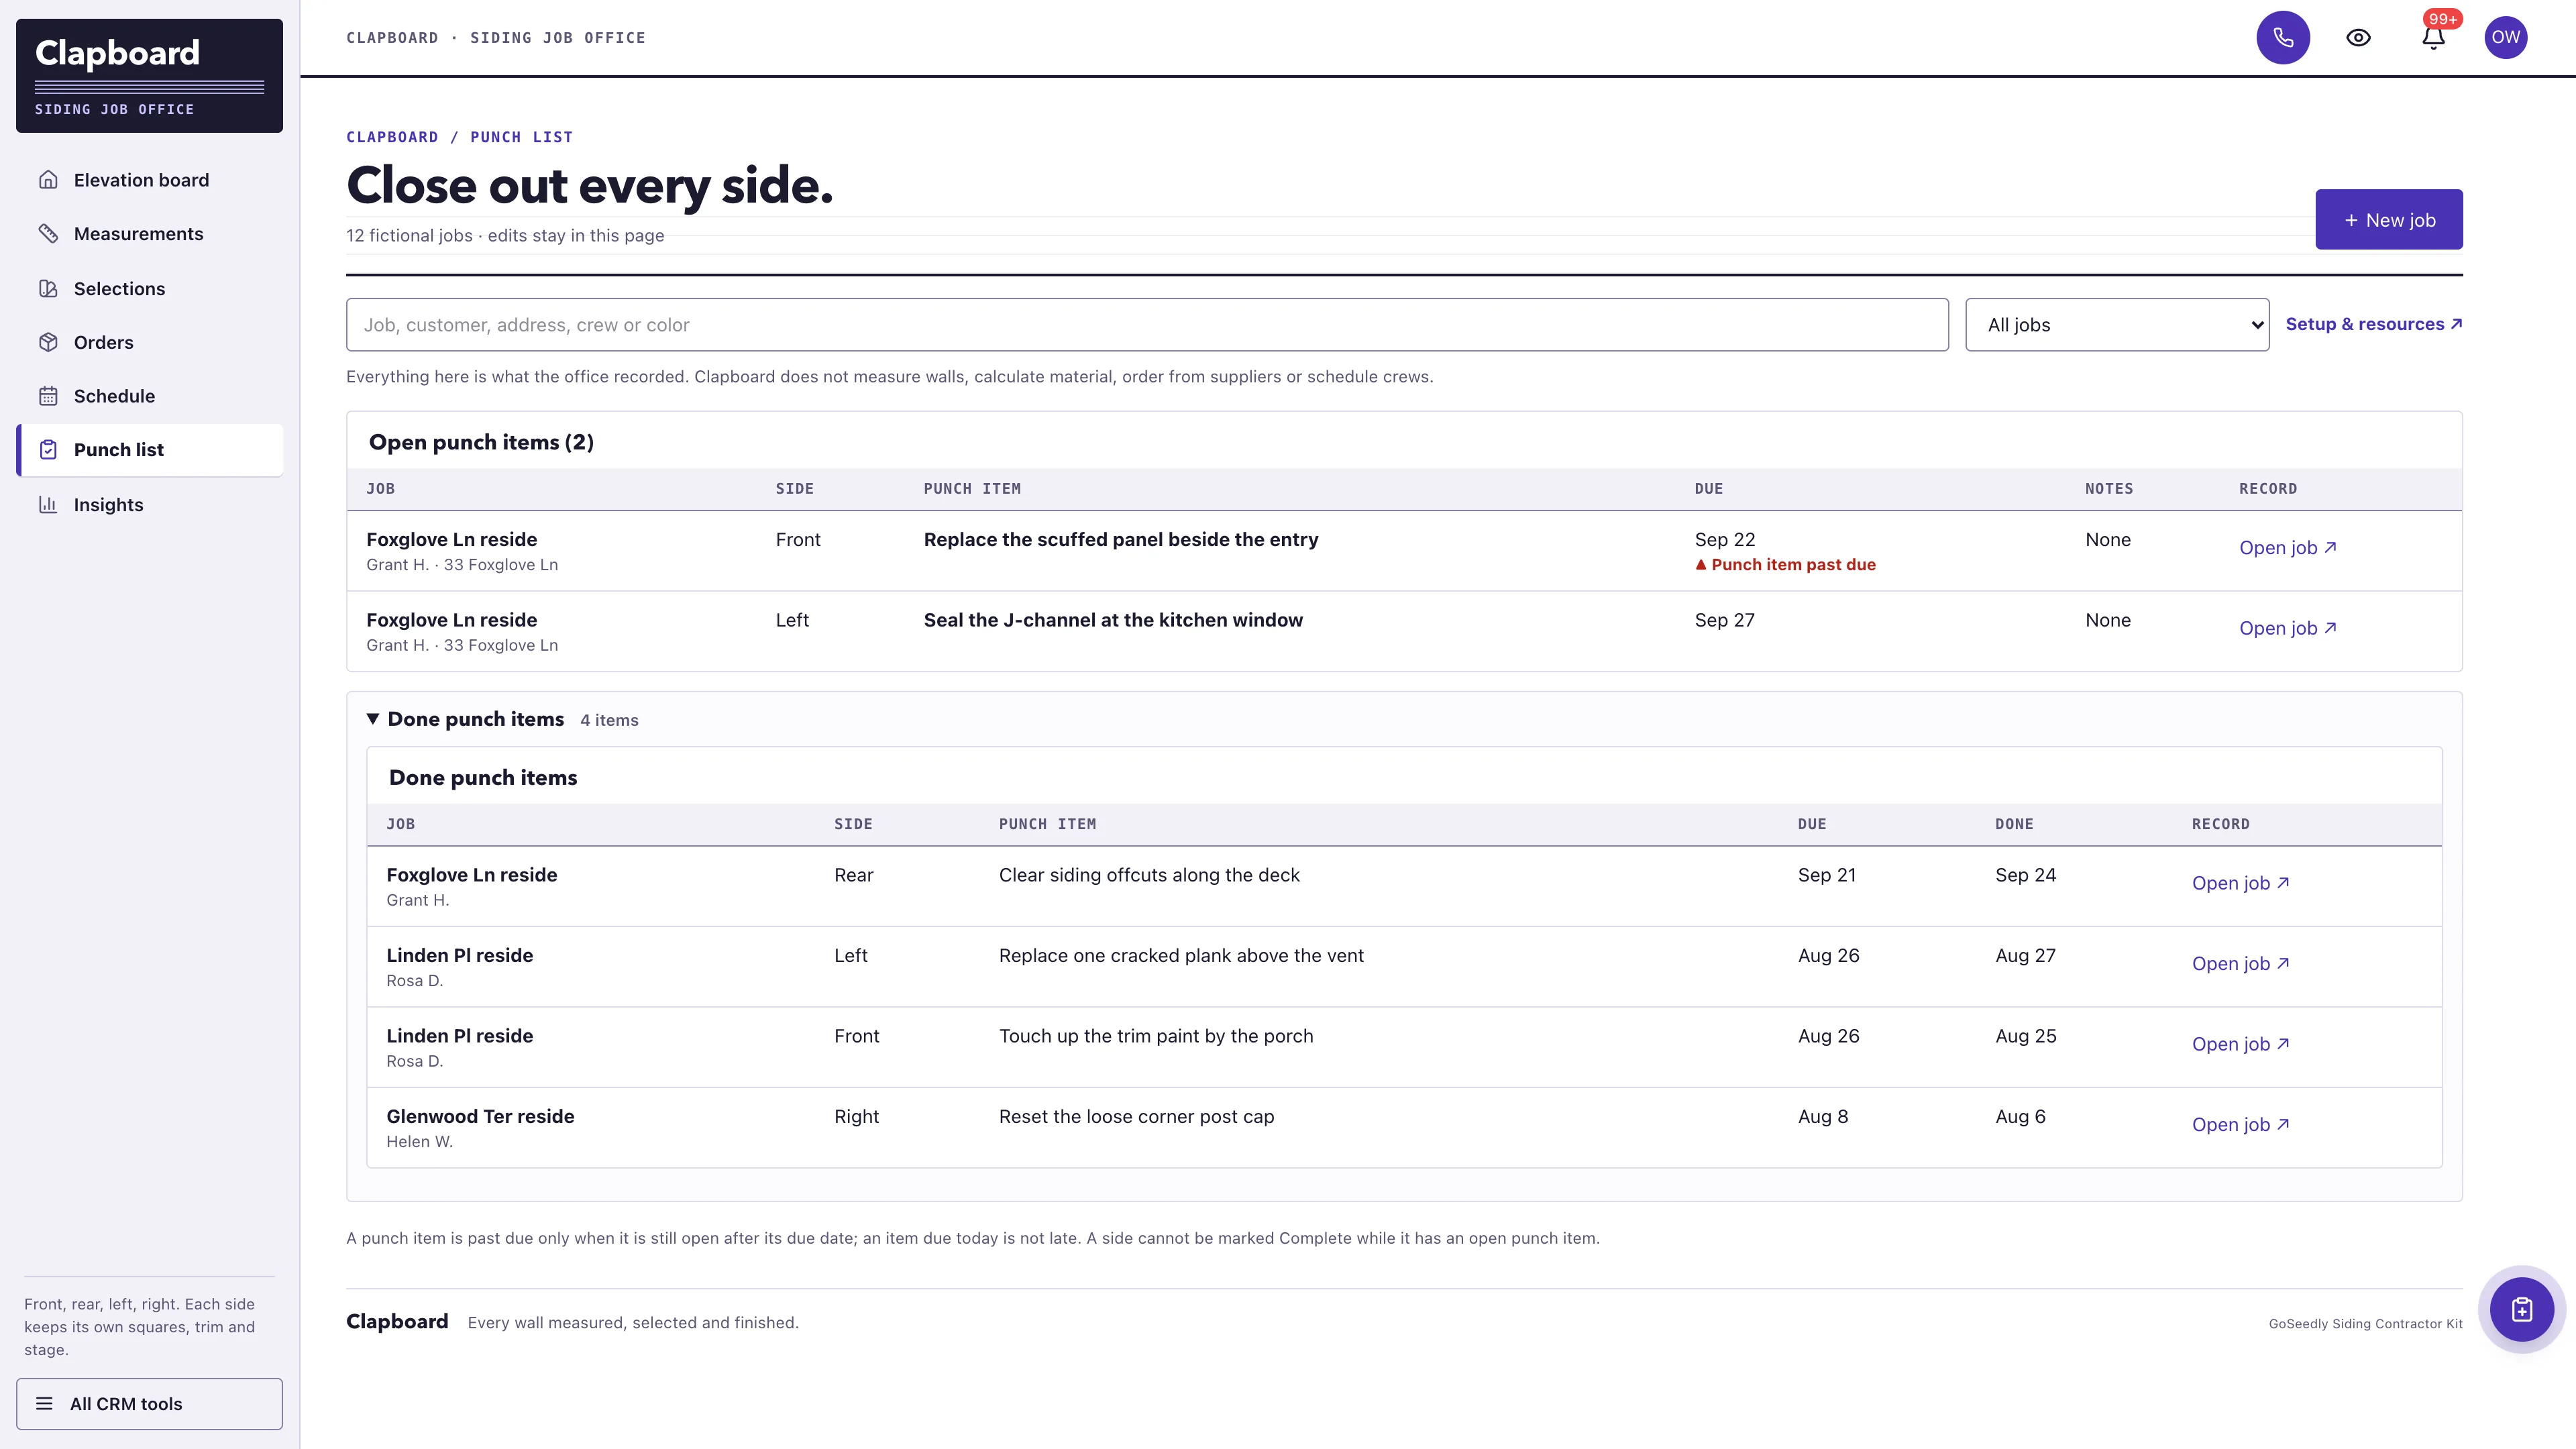Switch to the Schedule view
Screen dimensions: 2576x1449
pos(150,396)
